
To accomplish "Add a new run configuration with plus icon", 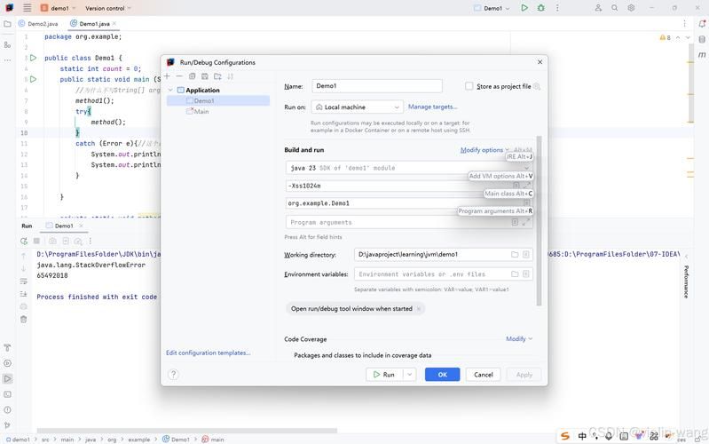I will pos(167,76).
